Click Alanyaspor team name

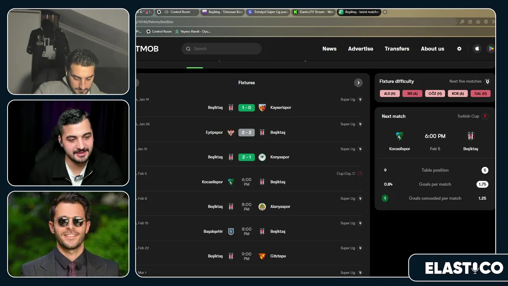[x=280, y=207]
